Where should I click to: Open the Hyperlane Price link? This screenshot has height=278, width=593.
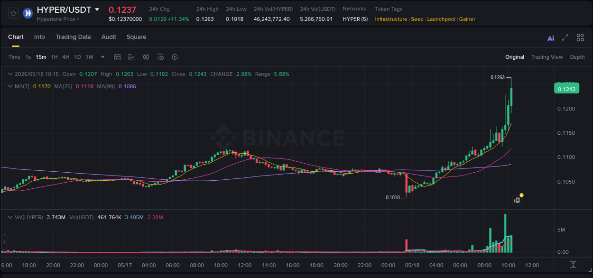[x=58, y=19]
